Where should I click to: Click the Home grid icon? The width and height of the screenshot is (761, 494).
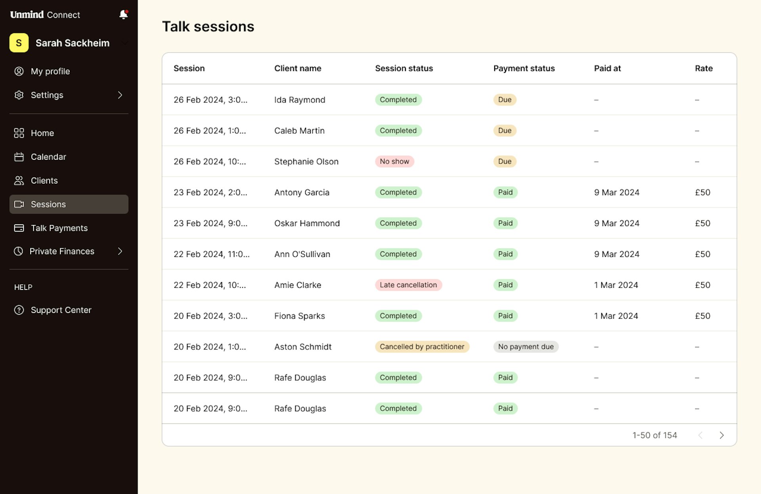pos(19,133)
